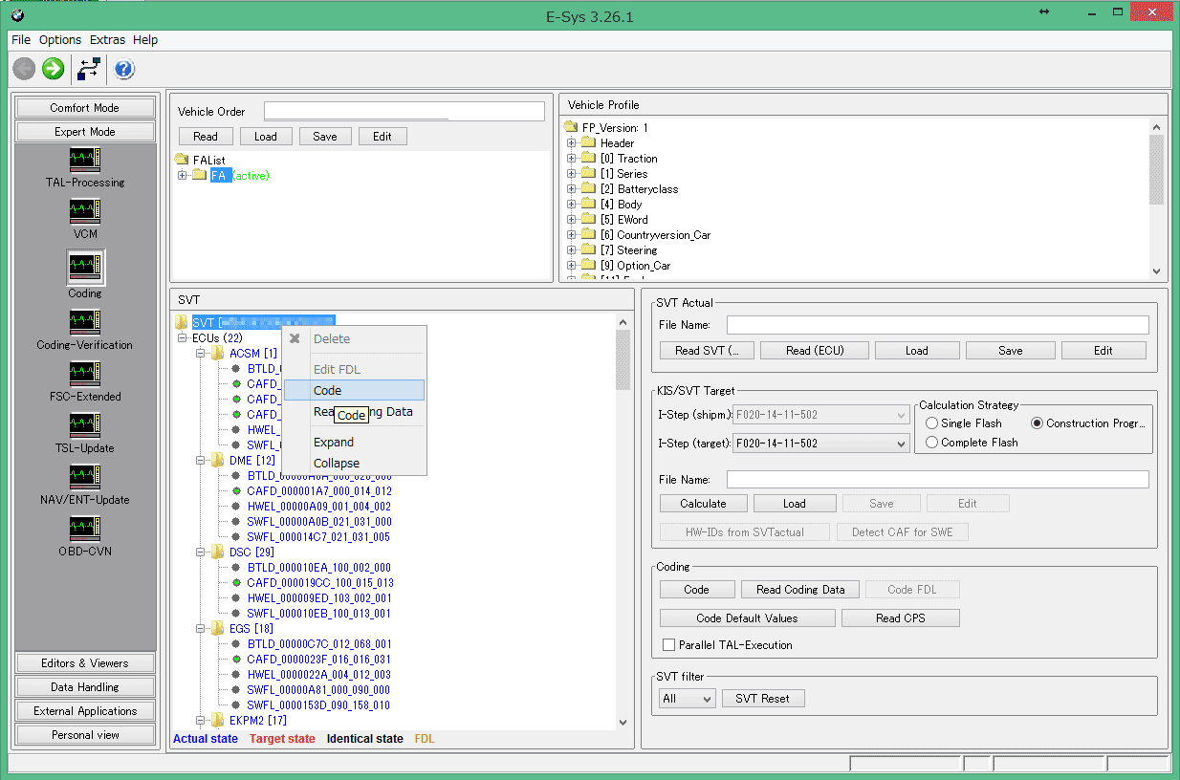Viewport: 1180px width, 780px height.
Task: Click the E-Sys BMW logo icon
Action: [x=17, y=16]
